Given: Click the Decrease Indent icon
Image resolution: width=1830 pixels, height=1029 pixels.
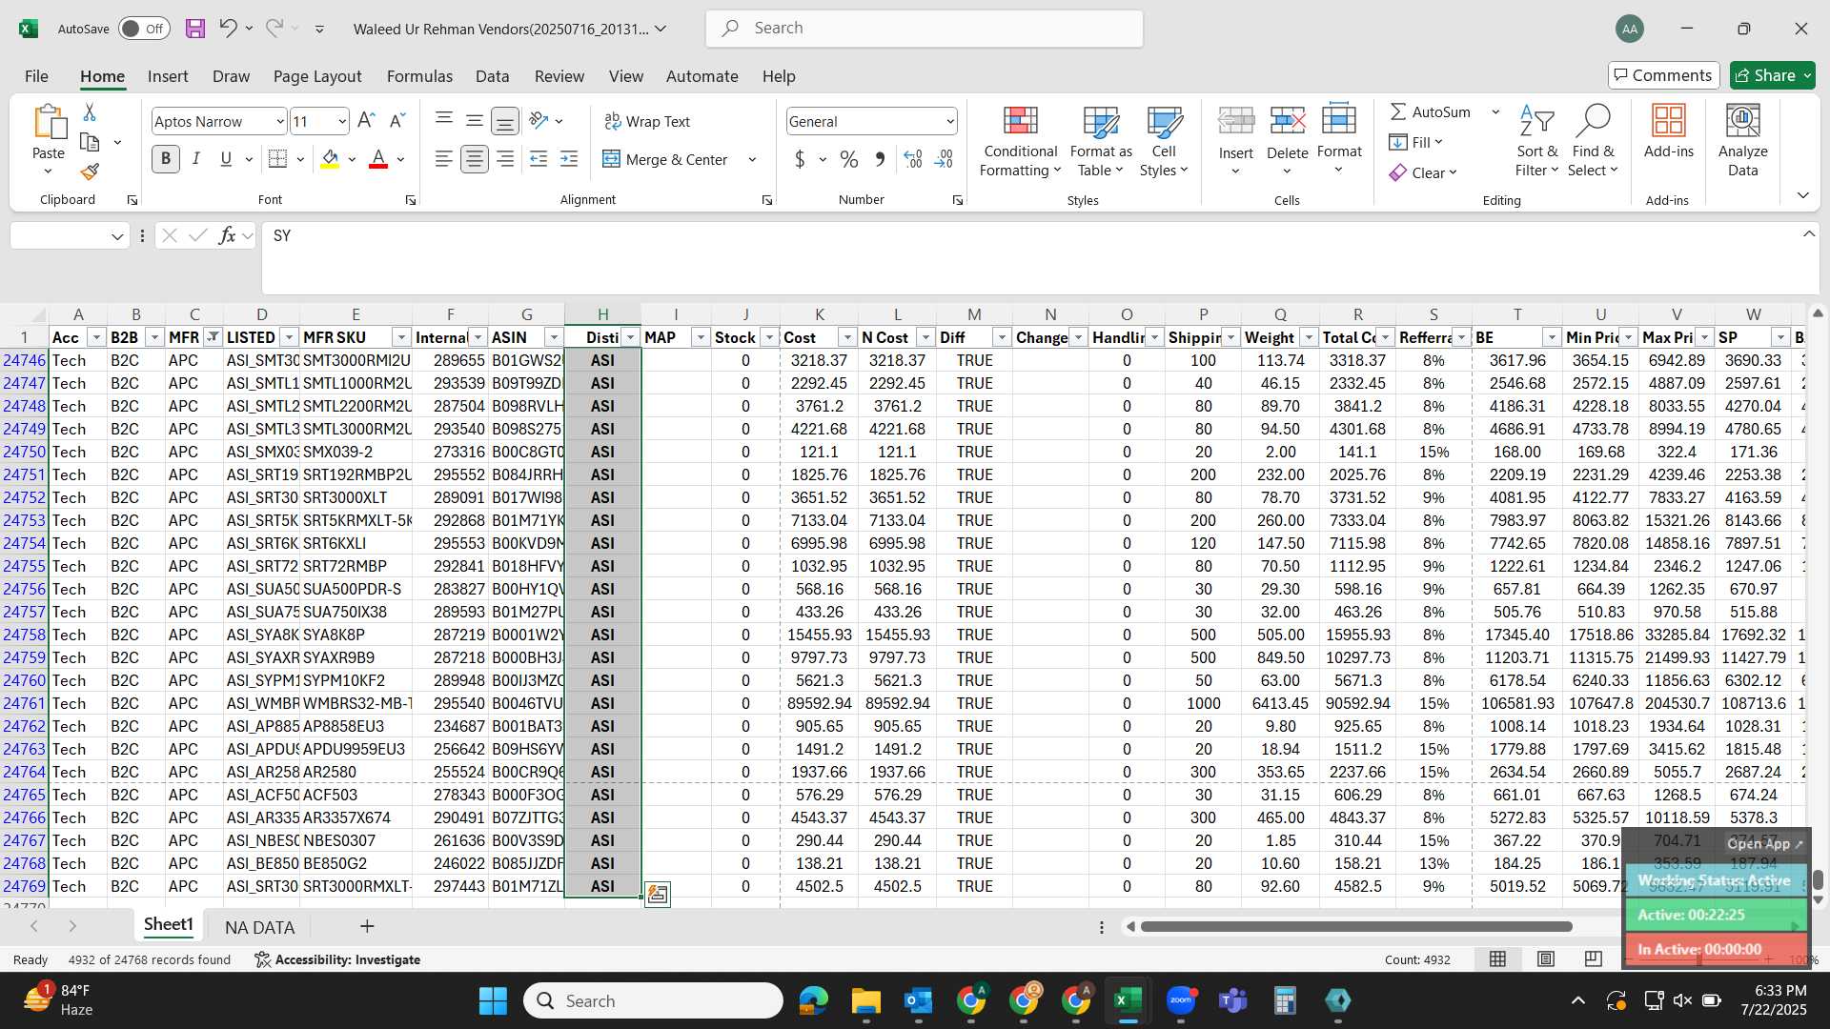Looking at the screenshot, I should (539, 159).
